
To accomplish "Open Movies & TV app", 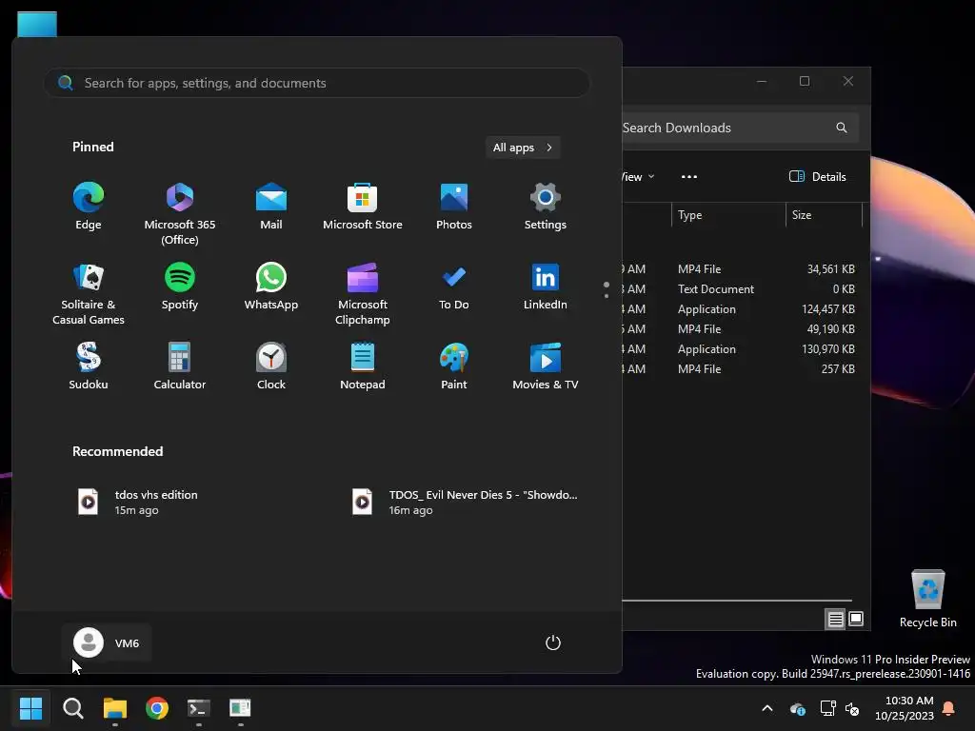I will tap(546, 366).
